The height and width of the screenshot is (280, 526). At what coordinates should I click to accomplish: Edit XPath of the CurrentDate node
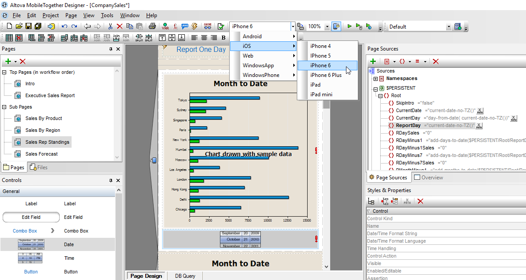click(x=479, y=111)
